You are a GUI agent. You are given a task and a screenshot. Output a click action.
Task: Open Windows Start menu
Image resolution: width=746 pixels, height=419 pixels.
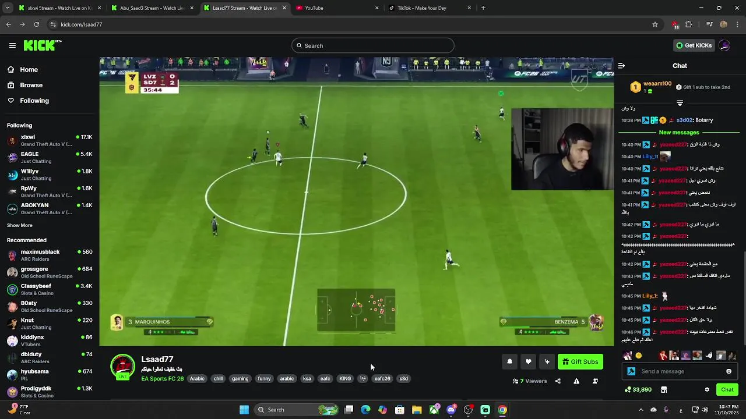[x=244, y=410]
